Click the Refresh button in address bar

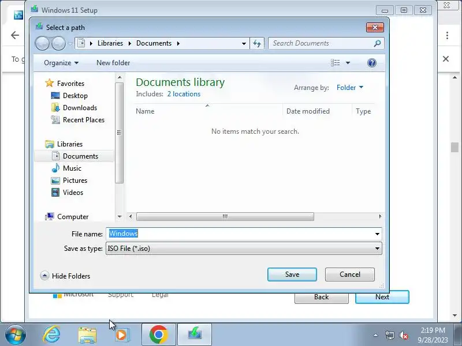(x=257, y=44)
